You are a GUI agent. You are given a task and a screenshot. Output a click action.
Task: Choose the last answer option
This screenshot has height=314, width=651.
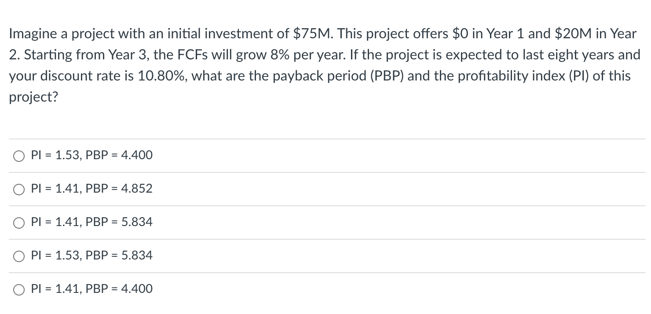point(91,289)
